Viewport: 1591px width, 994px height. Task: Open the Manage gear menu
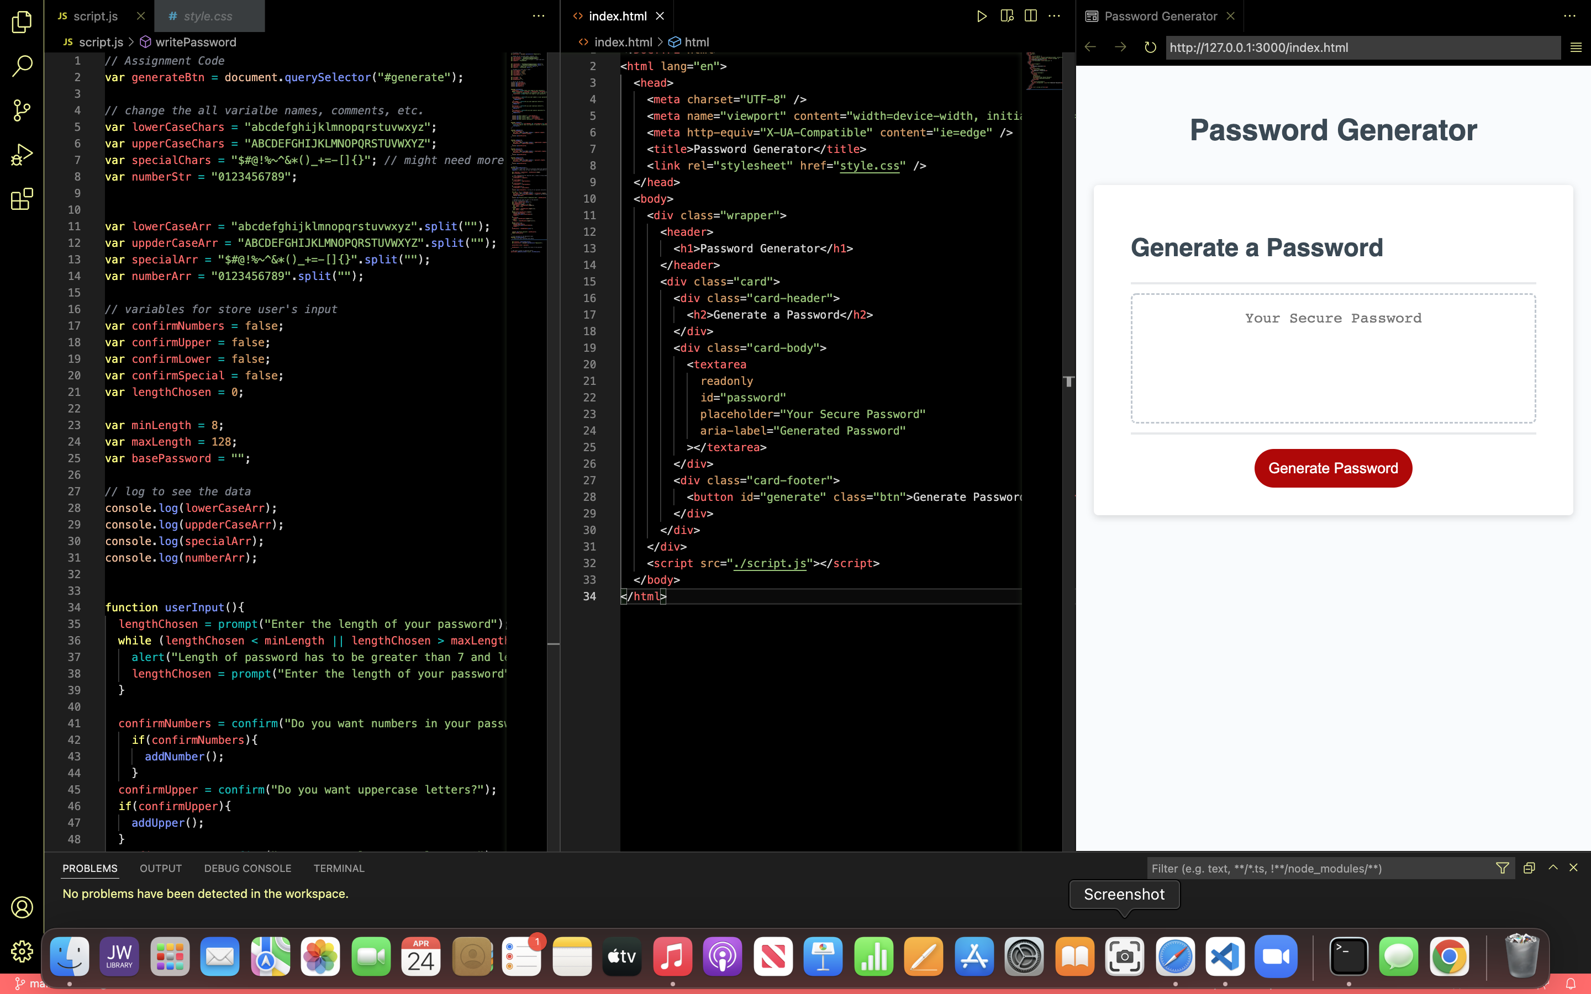[x=22, y=950]
